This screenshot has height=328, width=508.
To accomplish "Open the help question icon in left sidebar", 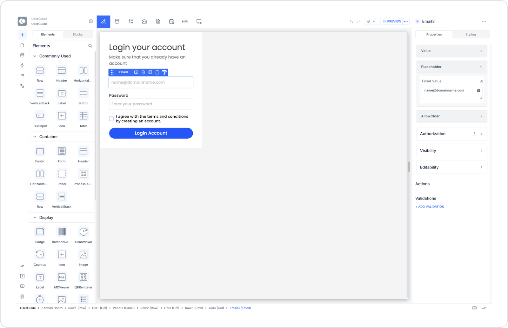I will coord(22,276).
